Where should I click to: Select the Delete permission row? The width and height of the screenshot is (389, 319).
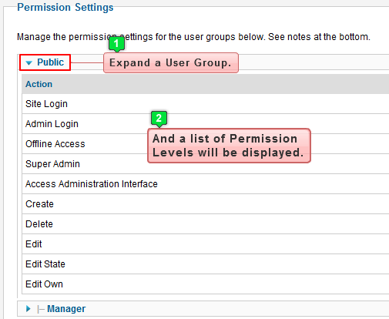[x=206, y=224]
